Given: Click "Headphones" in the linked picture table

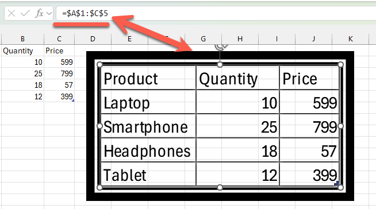Looking at the screenshot, I should [x=147, y=151].
